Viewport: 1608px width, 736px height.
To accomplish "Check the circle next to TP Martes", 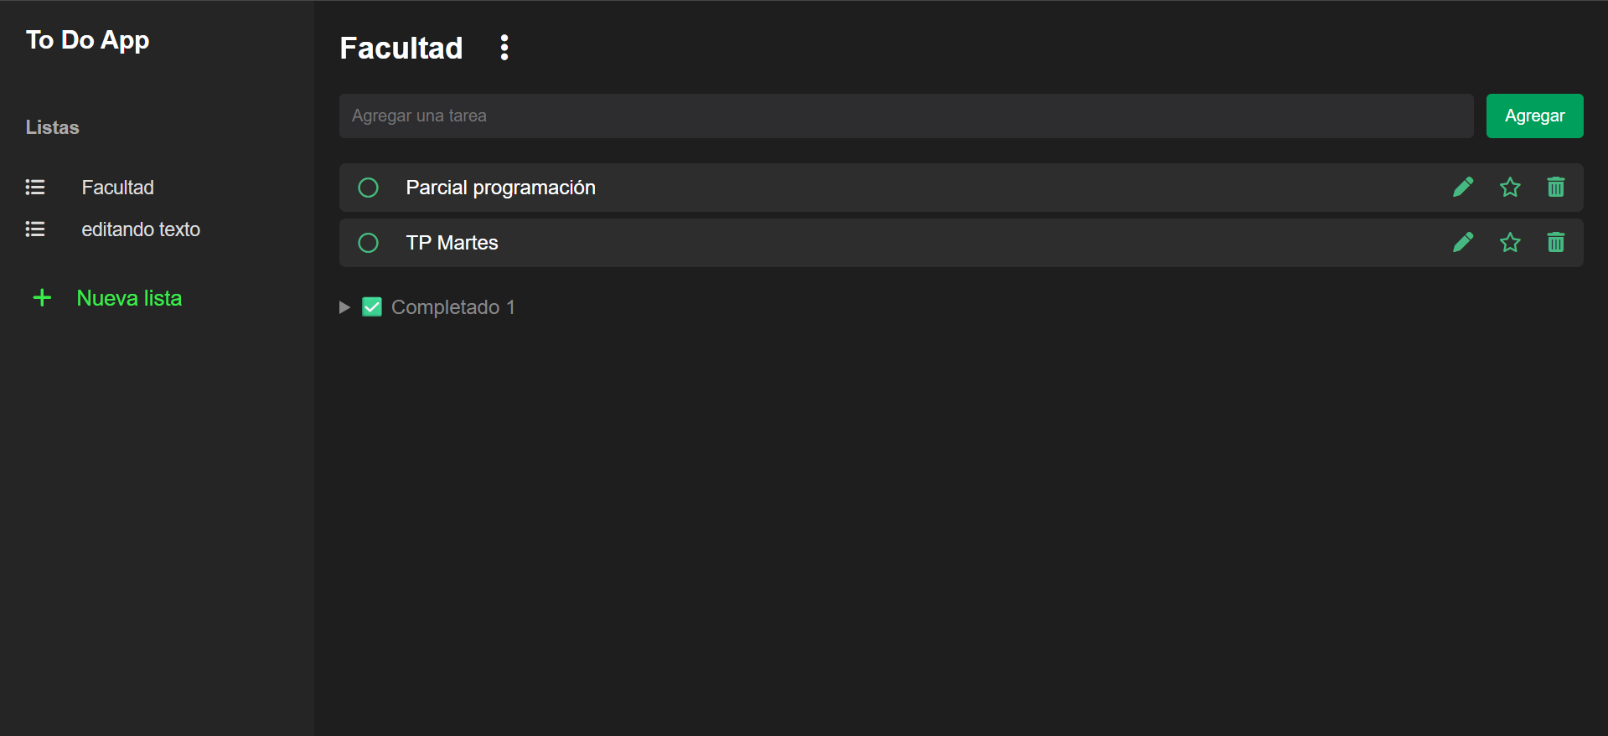I will click(x=368, y=242).
